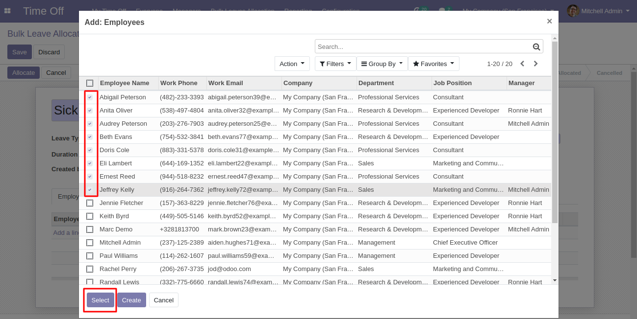Click the 1-20 / 20 pager text

[x=500, y=64]
